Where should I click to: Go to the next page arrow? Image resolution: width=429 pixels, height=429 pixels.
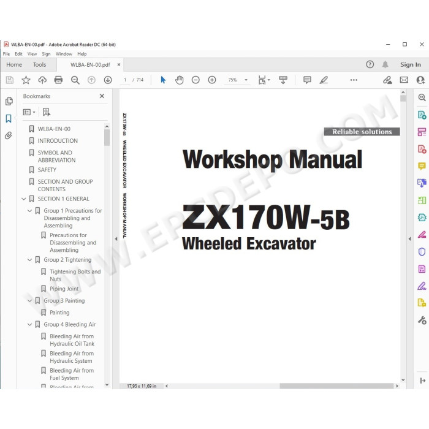point(108,80)
